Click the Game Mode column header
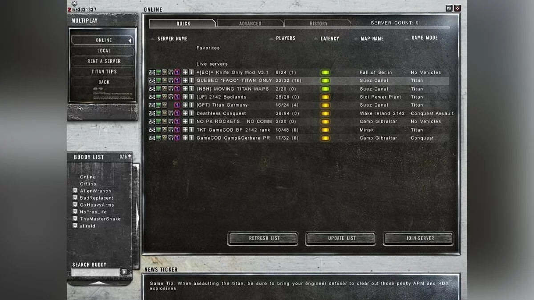This screenshot has width=534, height=300. 425,38
